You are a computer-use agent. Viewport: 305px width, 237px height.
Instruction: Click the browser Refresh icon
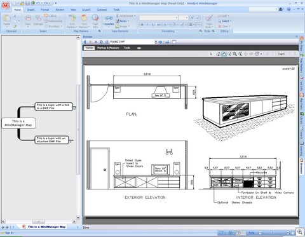(101, 42)
